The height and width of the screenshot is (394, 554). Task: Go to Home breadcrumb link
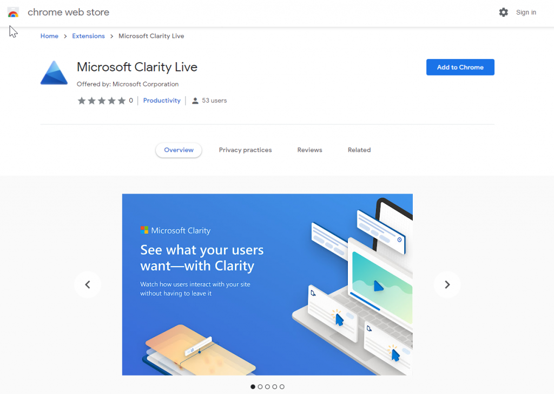49,36
